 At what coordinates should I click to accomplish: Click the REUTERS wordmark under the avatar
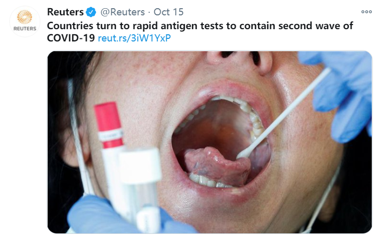[25, 29]
